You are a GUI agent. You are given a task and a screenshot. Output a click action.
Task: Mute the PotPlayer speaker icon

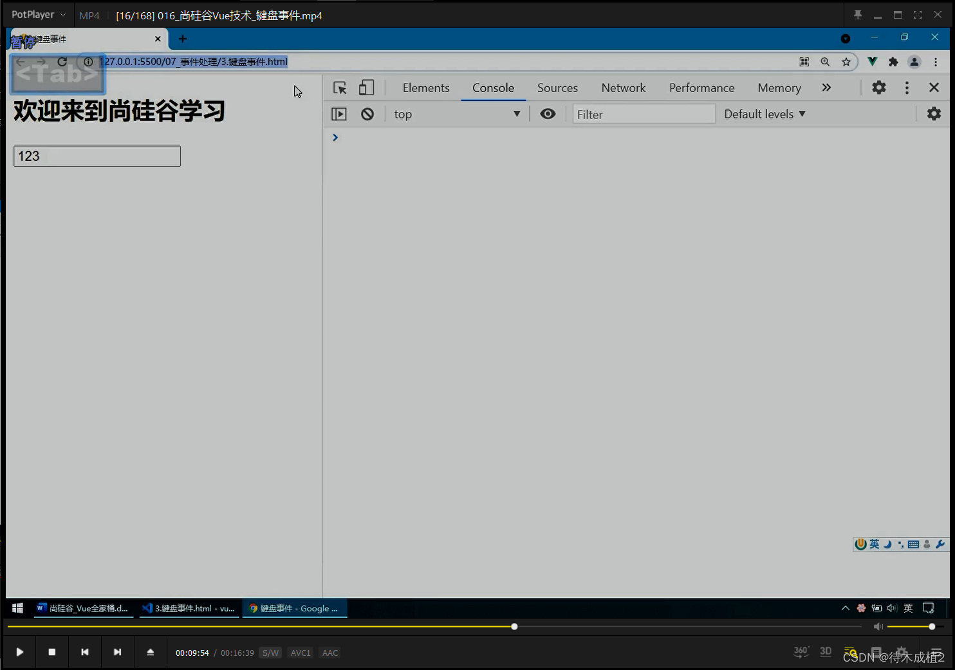878,626
